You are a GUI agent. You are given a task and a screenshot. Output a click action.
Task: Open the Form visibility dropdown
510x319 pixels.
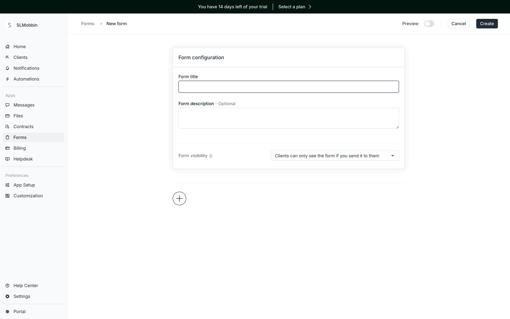(335, 156)
